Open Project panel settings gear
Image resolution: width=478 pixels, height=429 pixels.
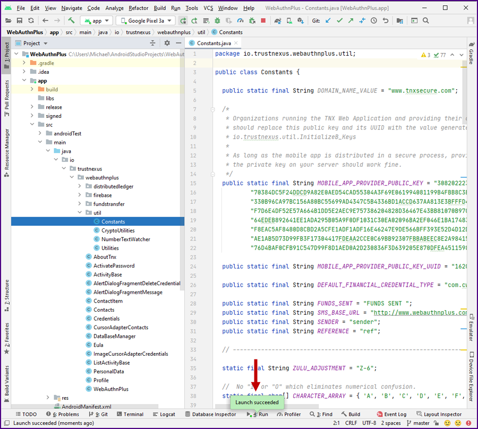pyautogui.click(x=167, y=43)
